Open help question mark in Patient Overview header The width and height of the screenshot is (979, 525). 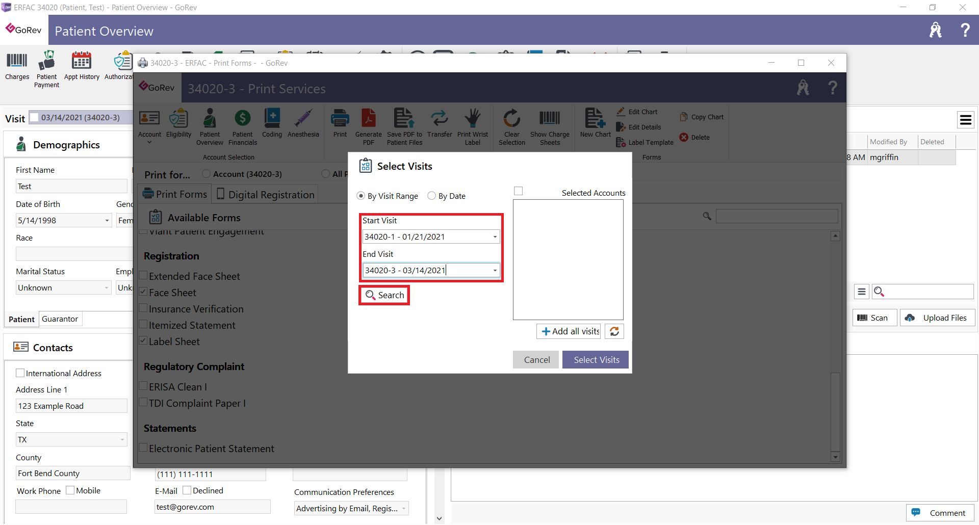pos(965,30)
